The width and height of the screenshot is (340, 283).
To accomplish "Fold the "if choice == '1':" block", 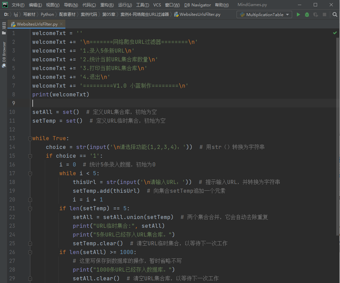I will tap(30, 156).
